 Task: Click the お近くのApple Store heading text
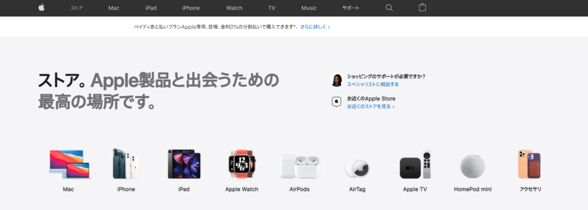pyautogui.click(x=371, y=99)
